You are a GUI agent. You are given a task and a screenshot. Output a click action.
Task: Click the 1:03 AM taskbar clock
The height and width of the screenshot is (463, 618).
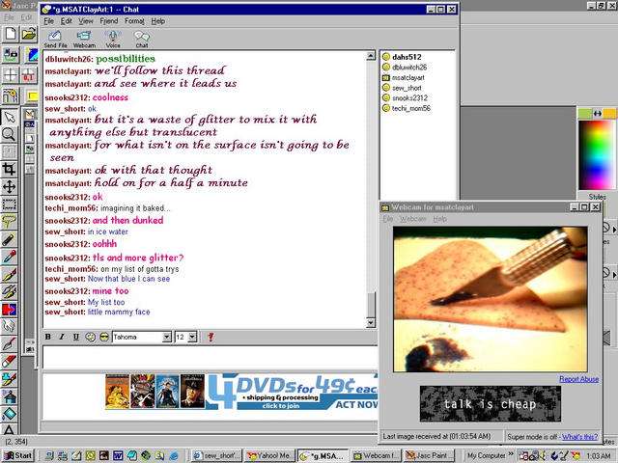point(599,456)
